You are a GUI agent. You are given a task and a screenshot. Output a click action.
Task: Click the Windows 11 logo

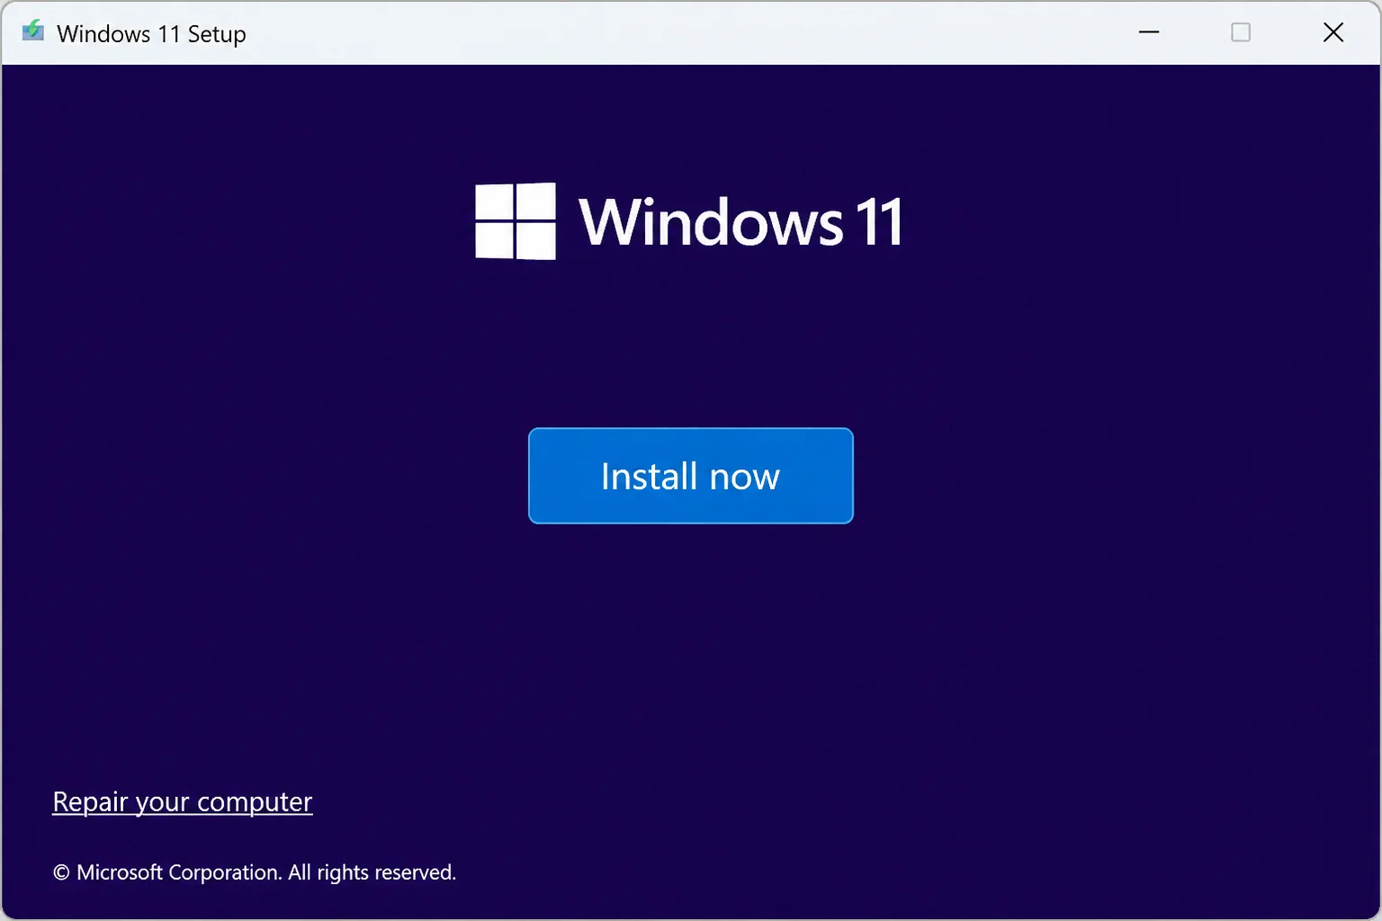pos(689,221)
